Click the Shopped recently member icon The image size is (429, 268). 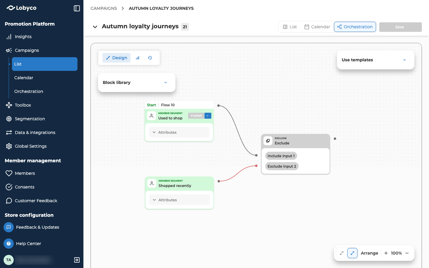click(x=152, y=183)
